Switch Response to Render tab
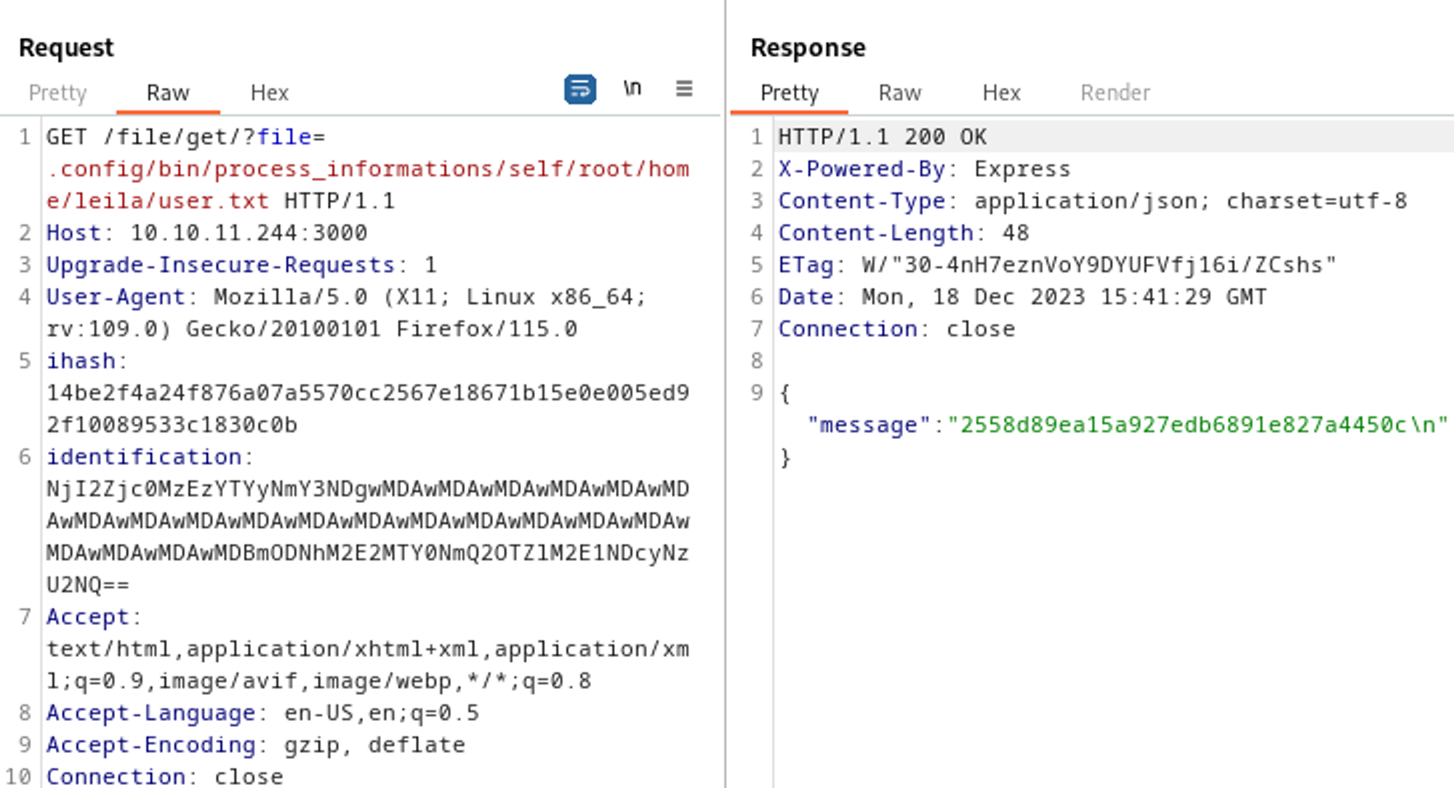This screenshot has height=788, width=1454. pyautogui.click(x=1114, y=93)
